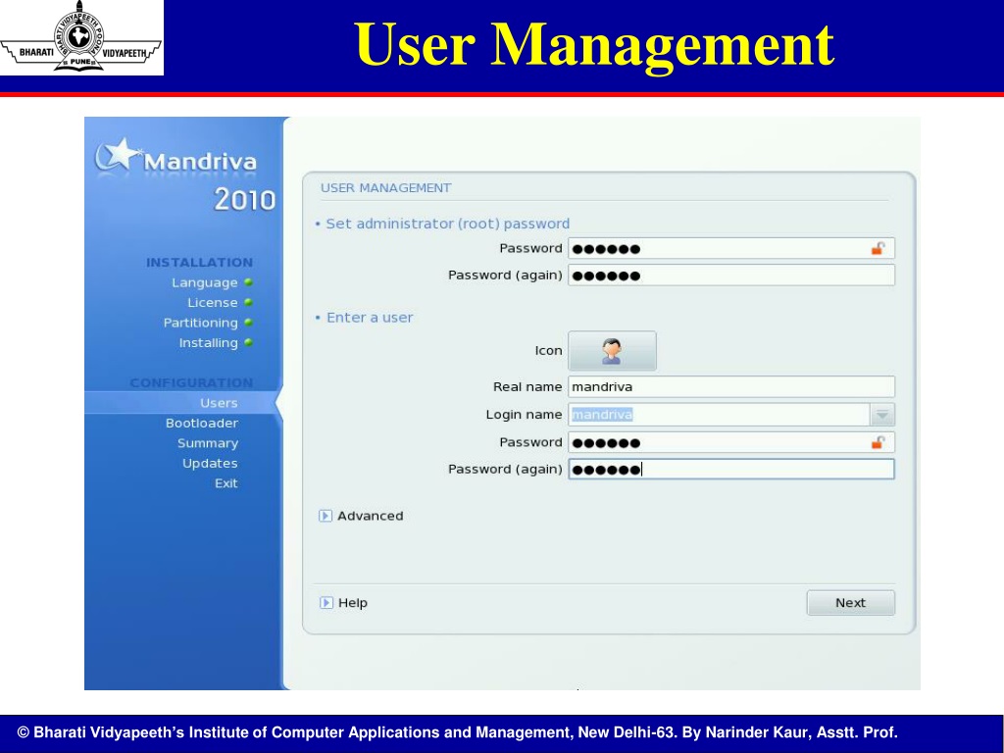This screenshot has width=1004, height=753.
Task: Click Next to continue installation
Action: (850, 603)
